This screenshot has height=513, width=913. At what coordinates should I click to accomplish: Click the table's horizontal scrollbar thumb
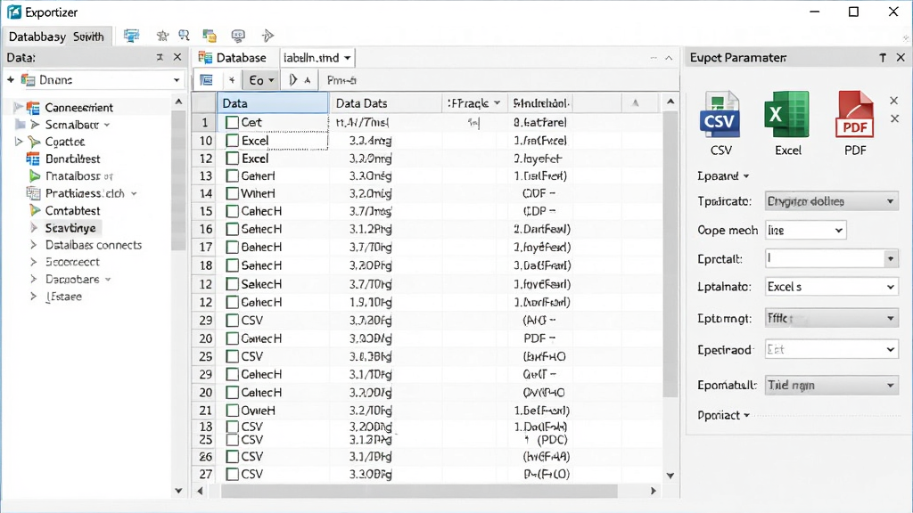(419, 491)
